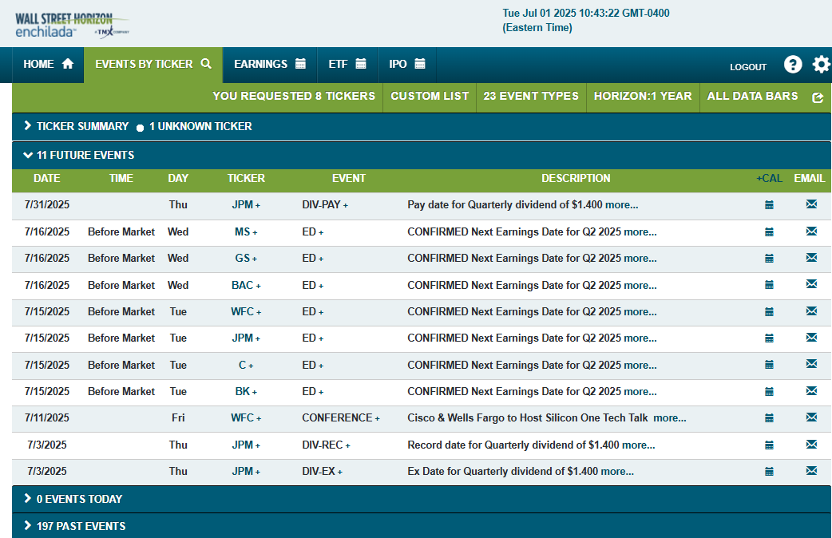Add GS earnings date to calendar
Image resolution: width=832 pixels, height=538 pixels.
coord(769,259)
